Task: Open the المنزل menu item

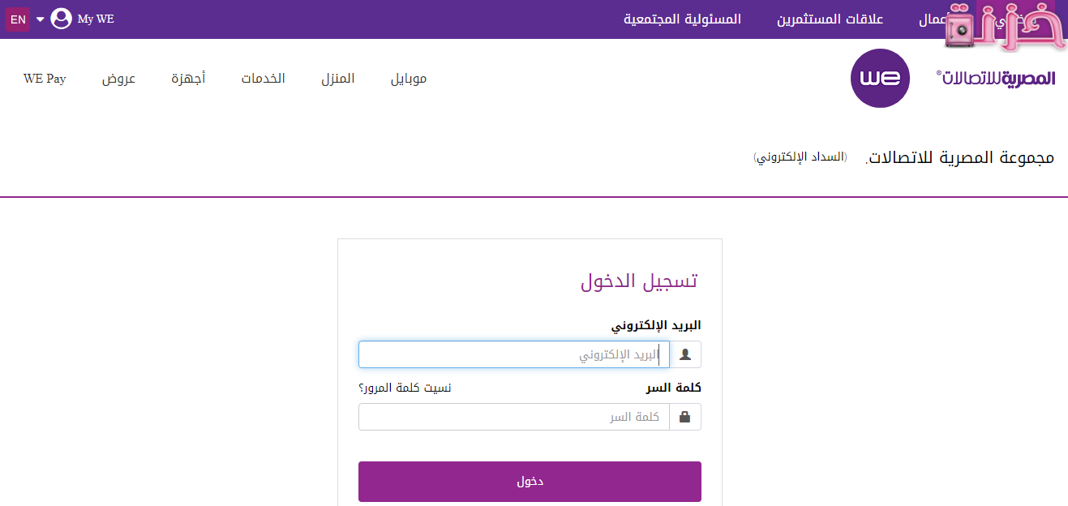Action: pos(338,78)
